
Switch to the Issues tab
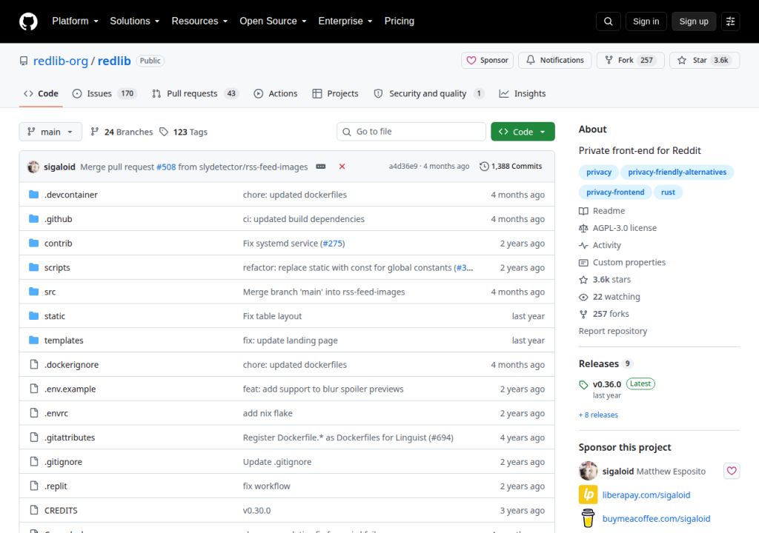coord(105,93)
